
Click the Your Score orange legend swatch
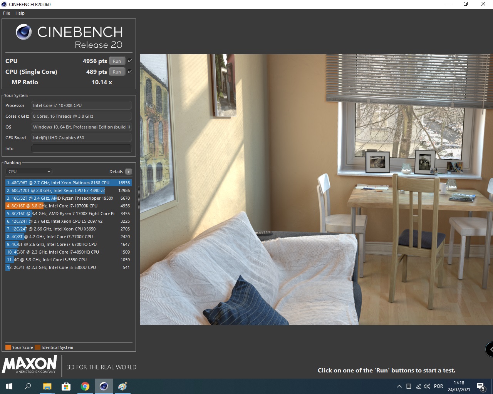click(8, 347)
